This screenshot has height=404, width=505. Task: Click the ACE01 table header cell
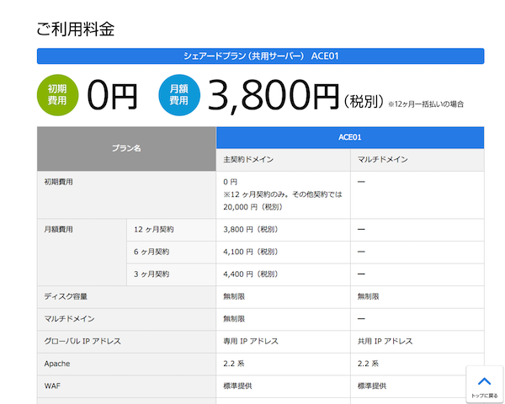(350, 137)
